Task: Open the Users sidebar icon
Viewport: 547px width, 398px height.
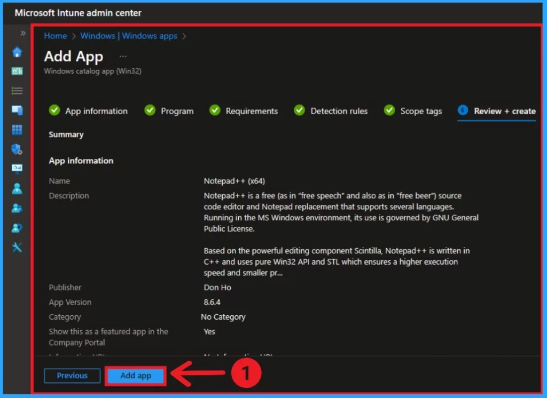Action: (17, 188)
